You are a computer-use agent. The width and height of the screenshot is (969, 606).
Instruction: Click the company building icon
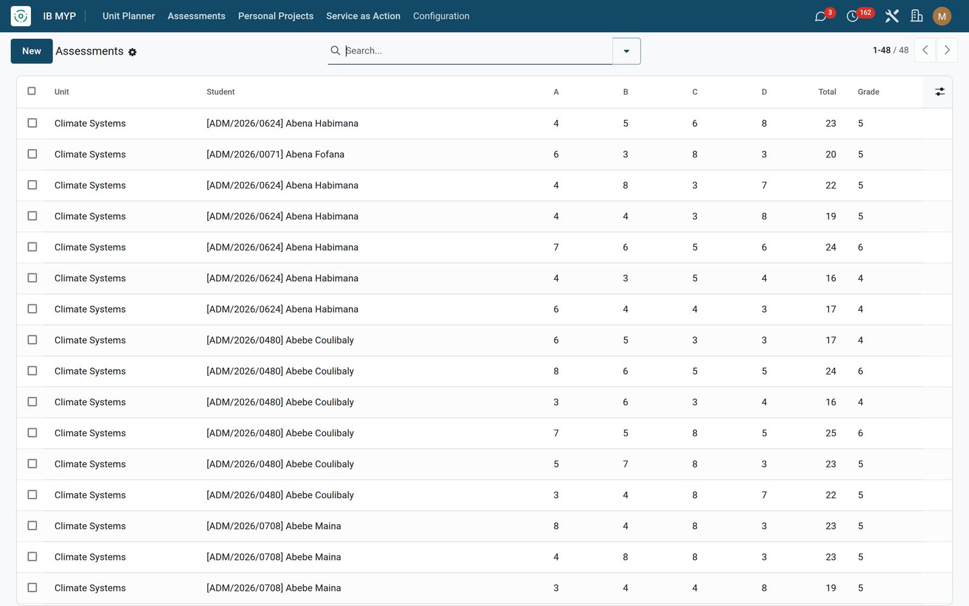[916, 16]
